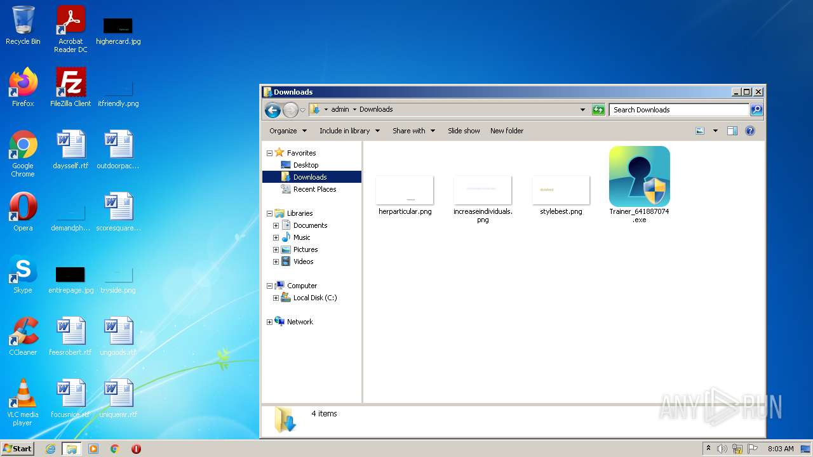Screen dimensions: 813x457
Task: Create a New folder
Action: click(507, 131)
